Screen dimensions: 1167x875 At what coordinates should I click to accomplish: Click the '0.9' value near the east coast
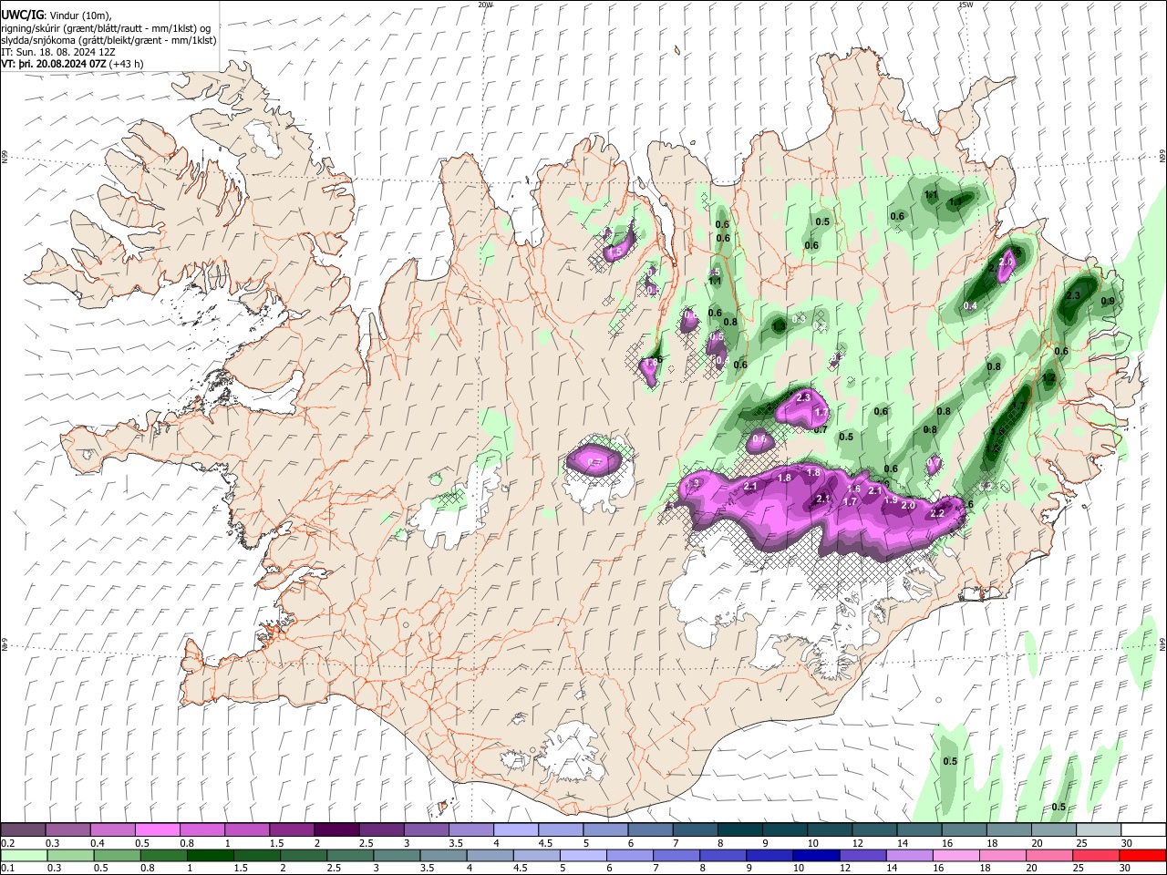point(1108,301)
